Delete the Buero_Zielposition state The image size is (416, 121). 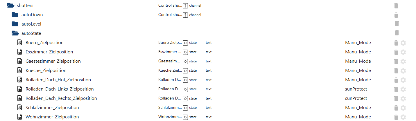396,43
